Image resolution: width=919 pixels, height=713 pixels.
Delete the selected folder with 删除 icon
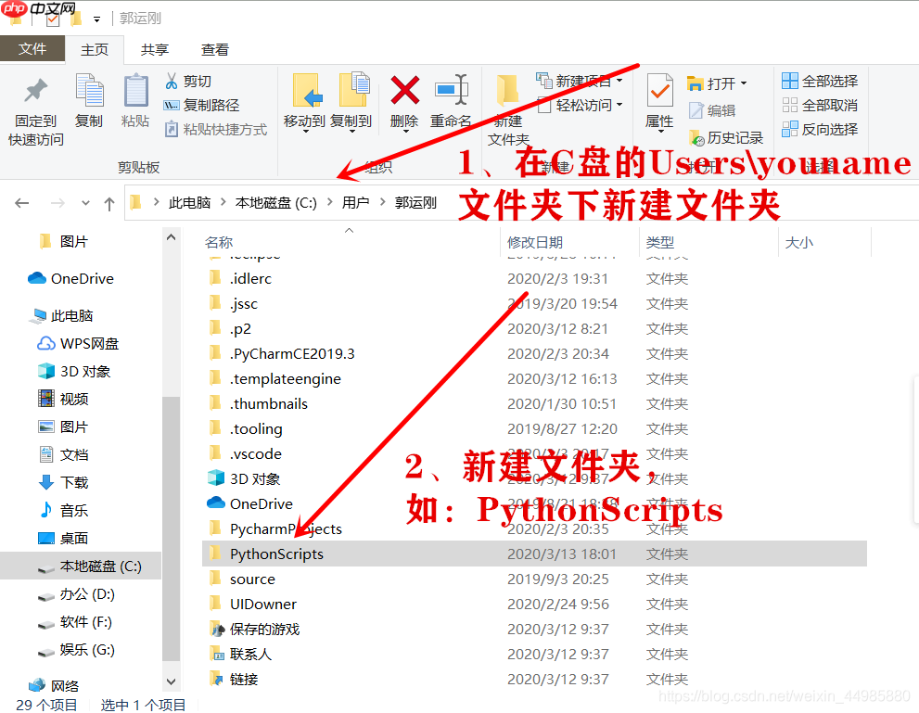(x=403, y=97)
